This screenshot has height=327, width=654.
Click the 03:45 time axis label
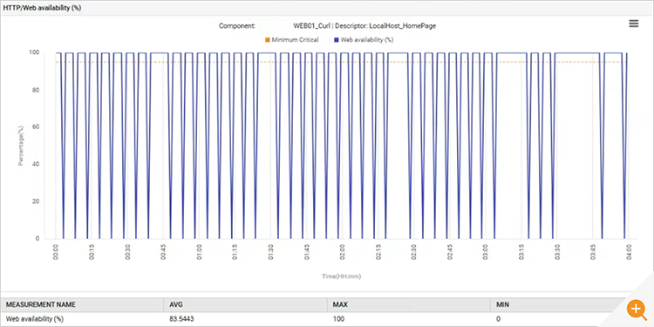pos(593,252)
